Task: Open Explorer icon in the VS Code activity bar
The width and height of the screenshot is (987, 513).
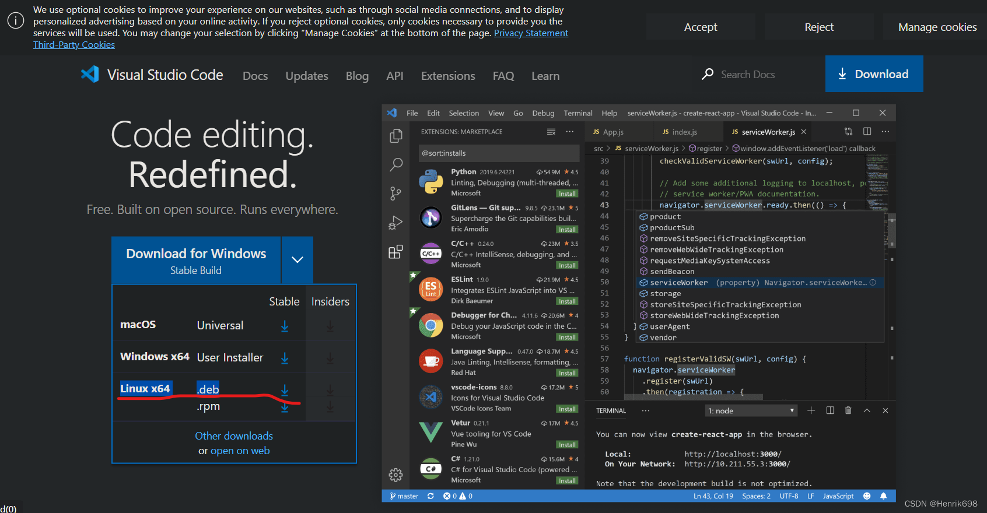Action: point(395,136)
